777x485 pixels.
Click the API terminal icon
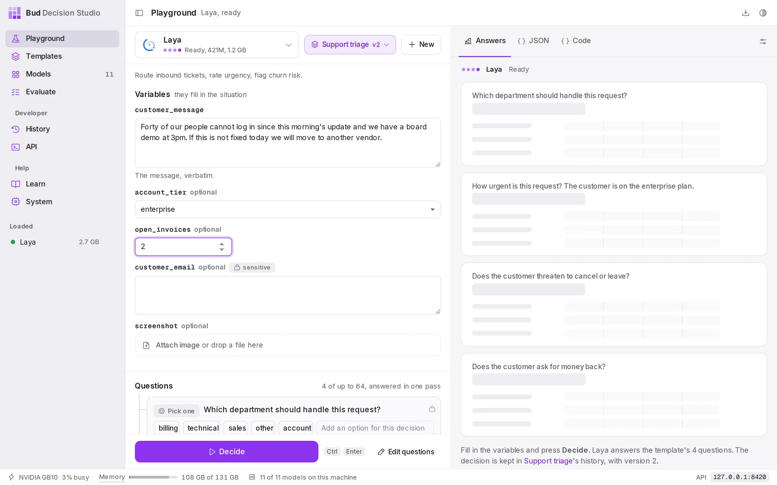pyautogui.click(x=16, y=147)
